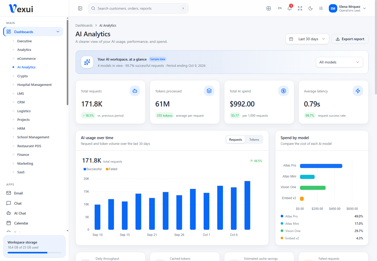The height and width of the screenshot is (261, 377).
Task: Focus the search customers, orders, reports field
Action: [138, 8]
